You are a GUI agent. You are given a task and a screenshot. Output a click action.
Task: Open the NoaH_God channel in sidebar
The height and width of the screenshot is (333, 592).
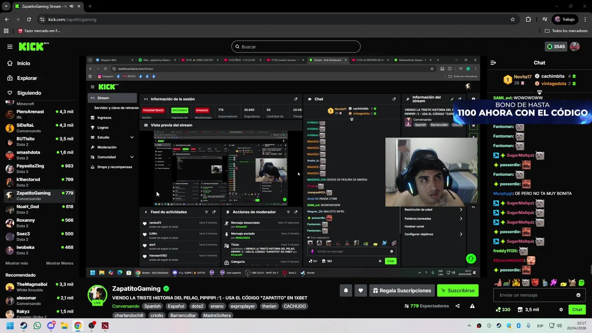[x=40, y=209]
